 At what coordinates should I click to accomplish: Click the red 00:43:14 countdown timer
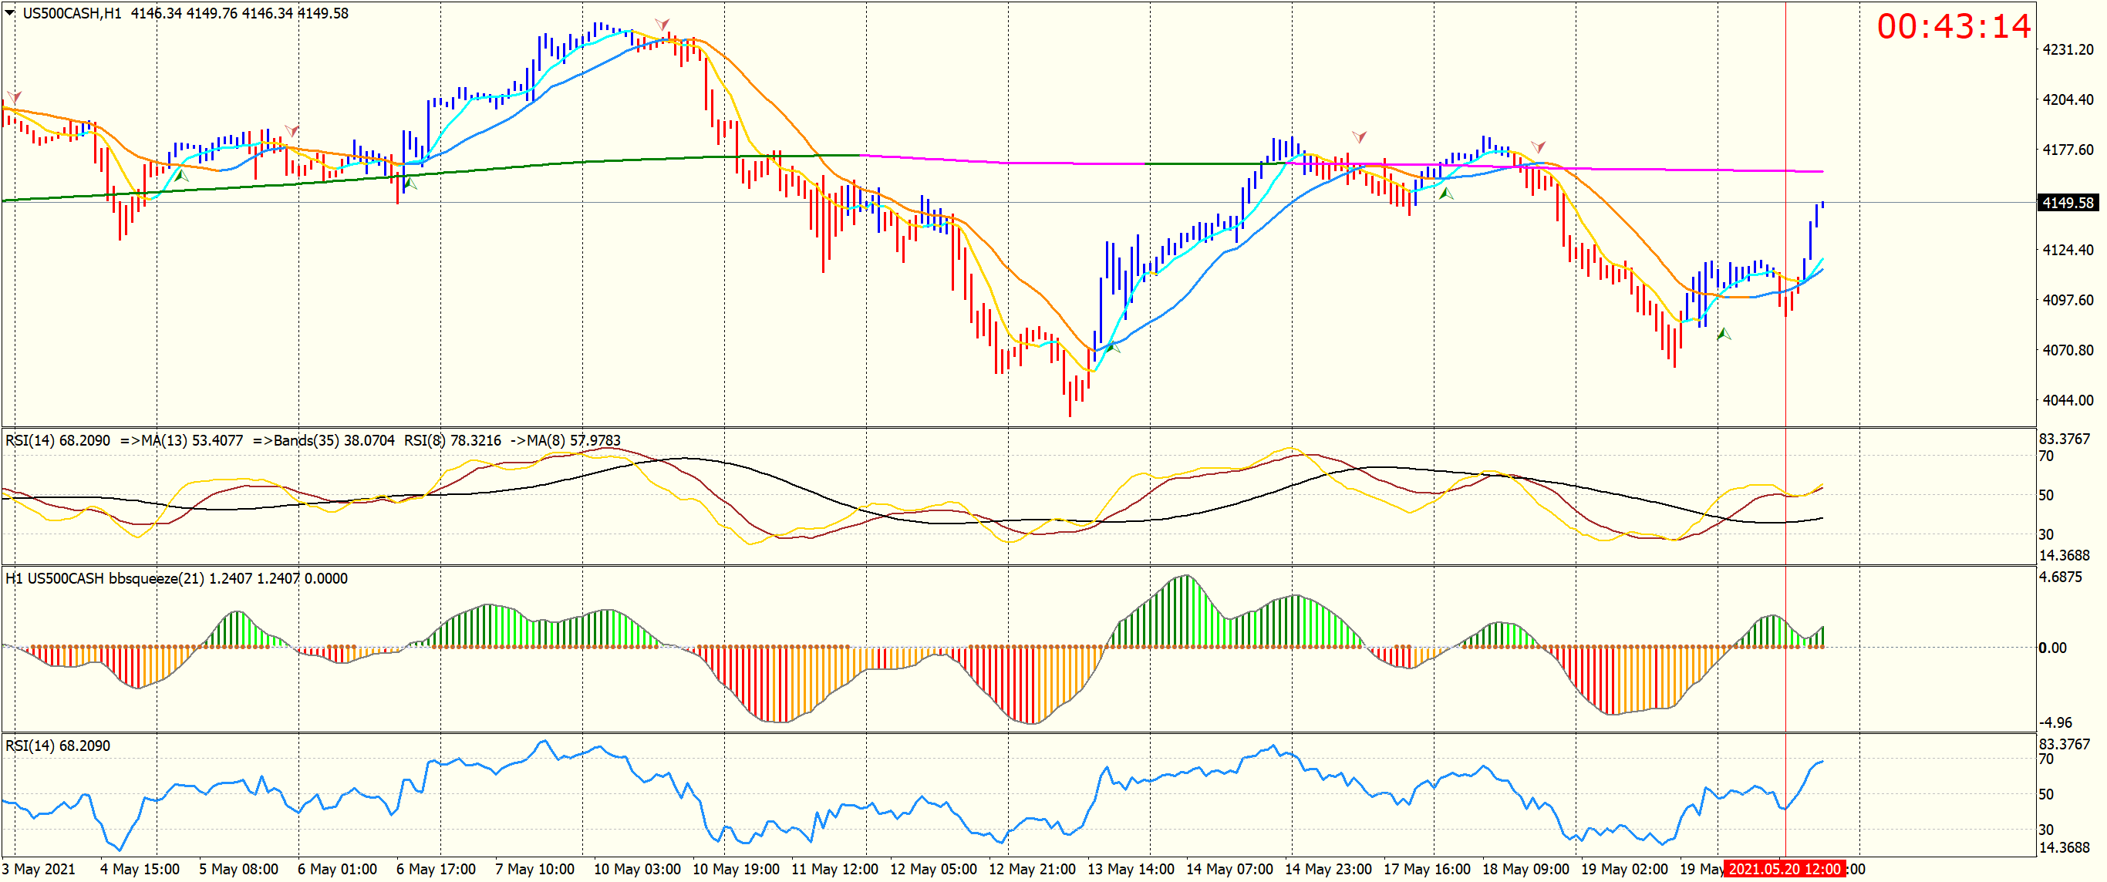point(1954,27)
